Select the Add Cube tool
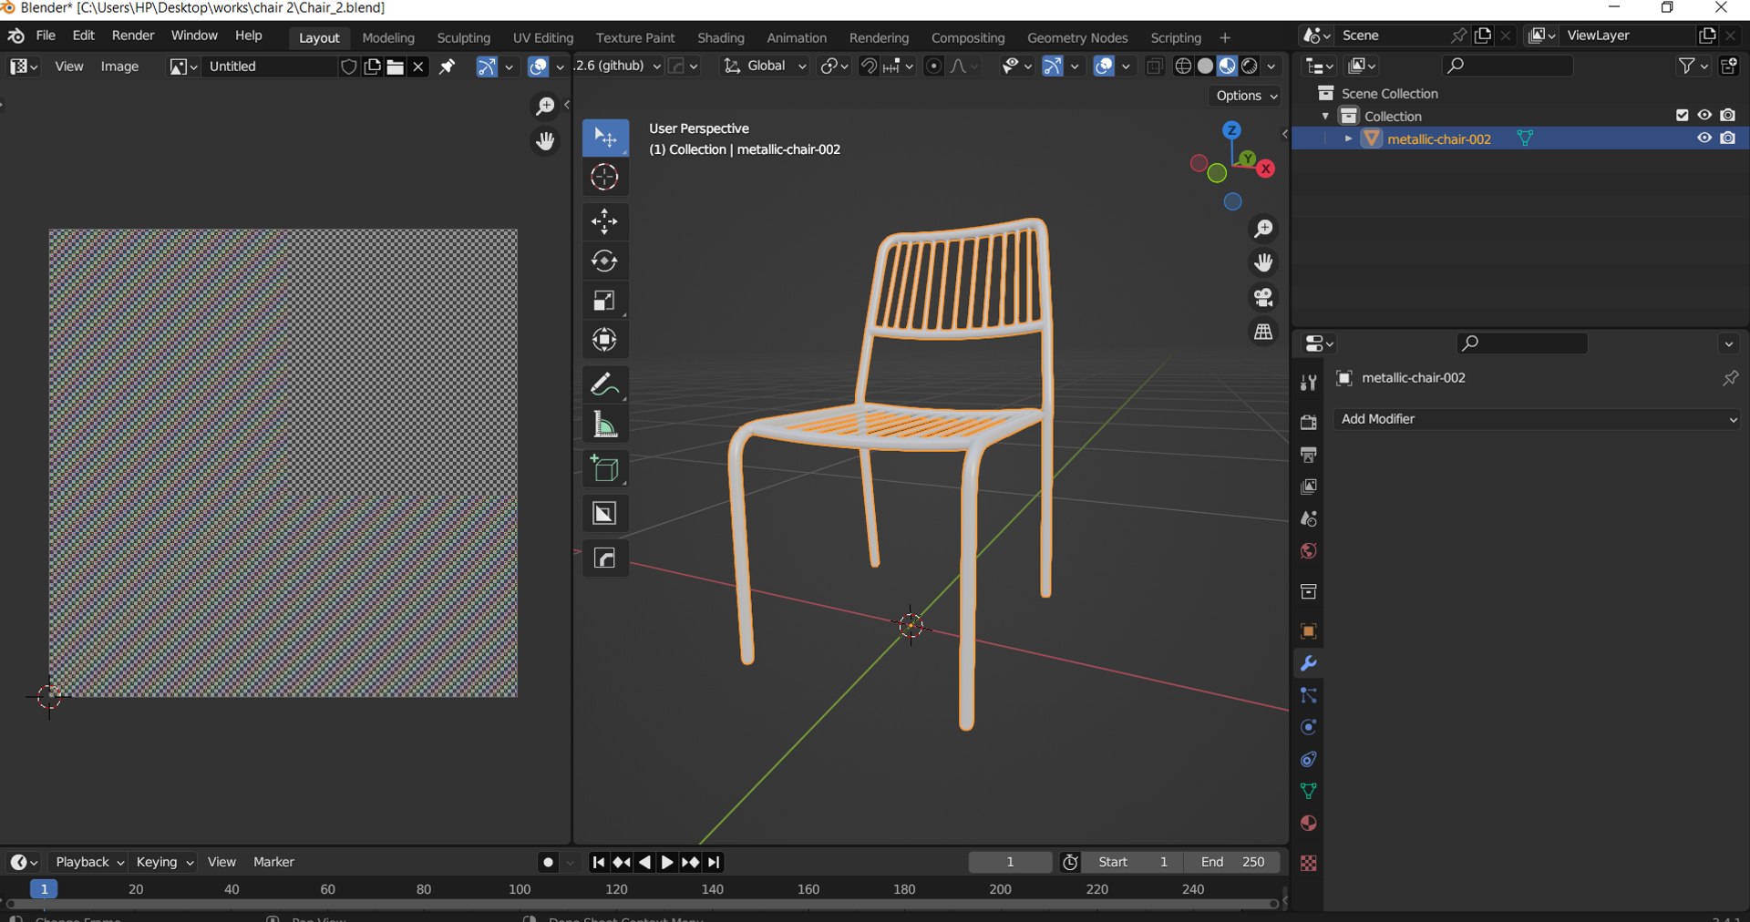 604,469
